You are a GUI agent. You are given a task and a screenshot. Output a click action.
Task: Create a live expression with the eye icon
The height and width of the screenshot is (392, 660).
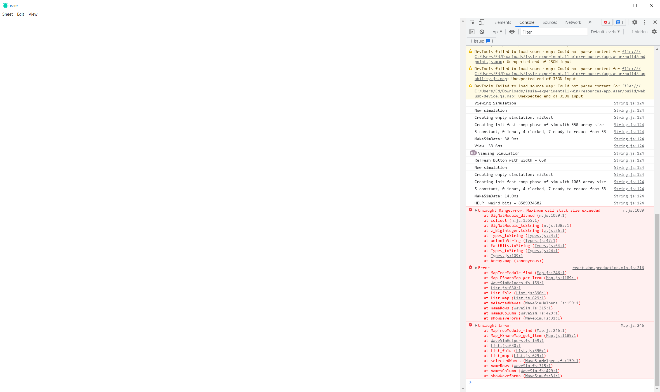point(512,32)
